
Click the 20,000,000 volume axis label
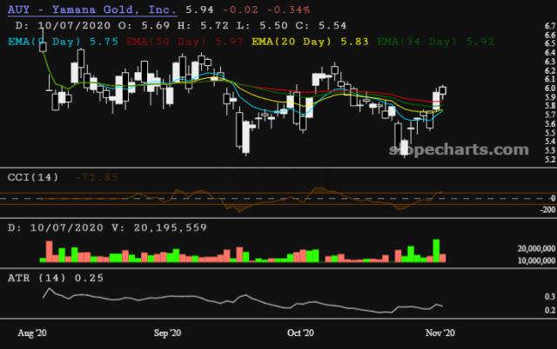coord(536,248)
